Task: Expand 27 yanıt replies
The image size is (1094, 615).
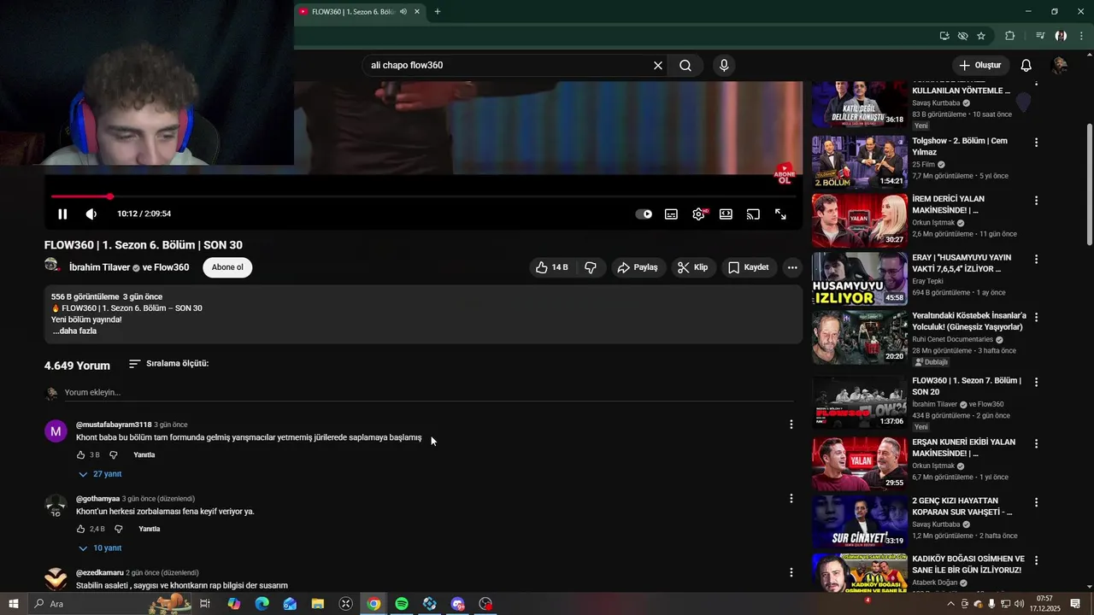Action: (x=100, y=474)
